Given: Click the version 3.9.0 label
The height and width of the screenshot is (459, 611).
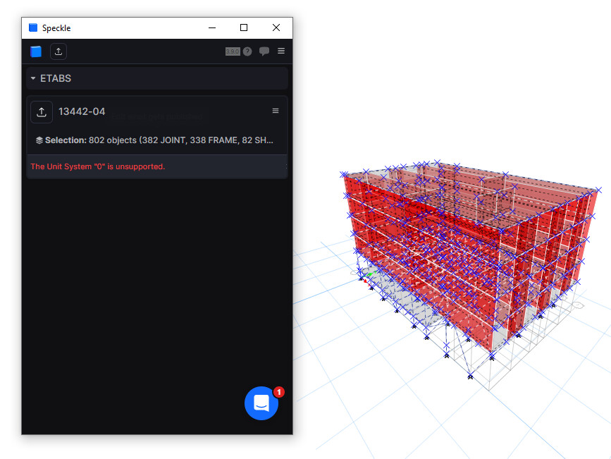Looking at the screenshot, I should pos(233,51).
